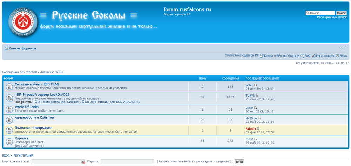The width and height of the screenshot is (351, 166).
Task: Click the password manager icon in username field
Action: click(83, 162)
